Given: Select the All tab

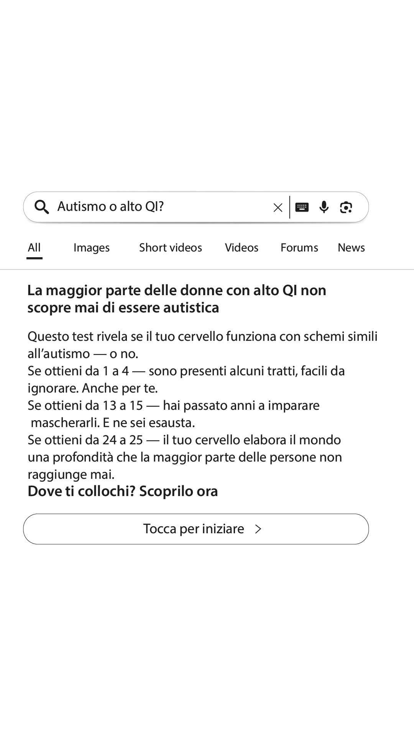Looking at the screenshot, I should click(x=34, y=248).
